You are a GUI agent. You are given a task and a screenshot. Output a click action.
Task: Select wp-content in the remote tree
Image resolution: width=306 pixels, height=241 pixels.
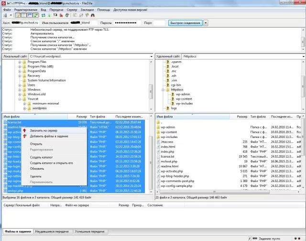click(x=184, y=99)
